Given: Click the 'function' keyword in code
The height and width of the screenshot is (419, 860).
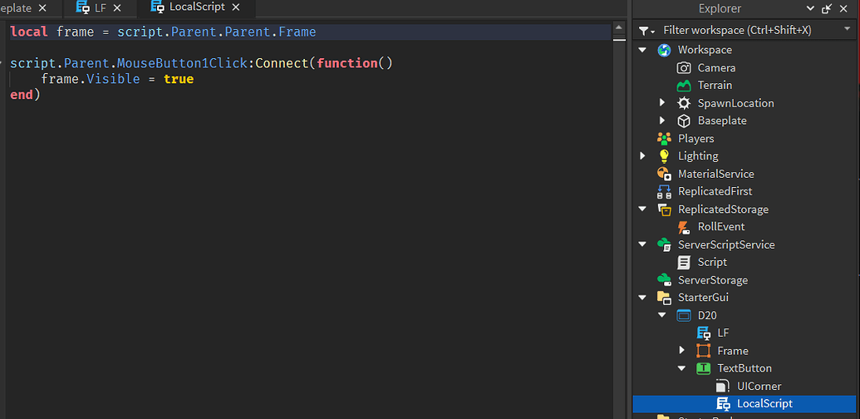Looking at the screenshot, I should pyautogui.click(x=347, y=63).
